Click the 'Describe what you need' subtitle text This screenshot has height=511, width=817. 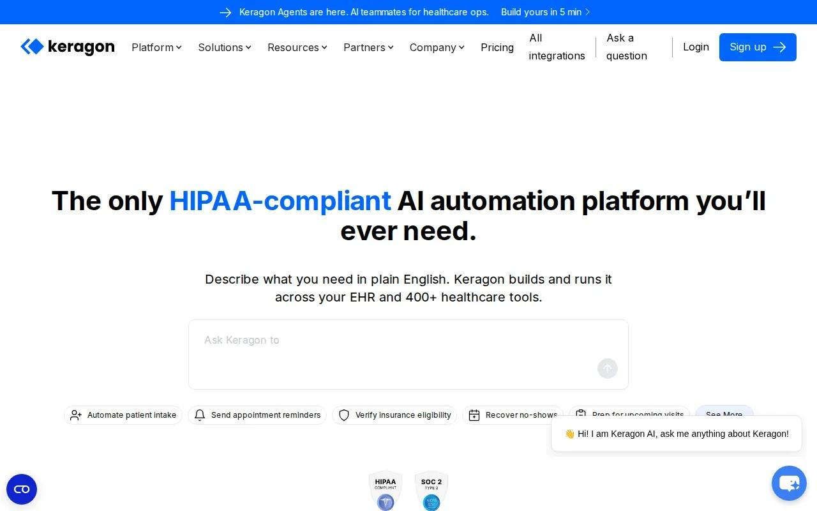pos(408,288)
